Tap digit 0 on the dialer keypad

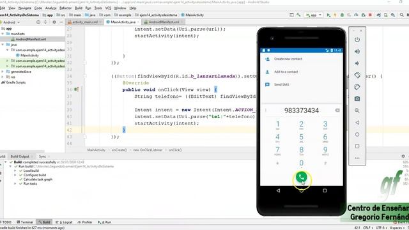(x=301, y=164)
